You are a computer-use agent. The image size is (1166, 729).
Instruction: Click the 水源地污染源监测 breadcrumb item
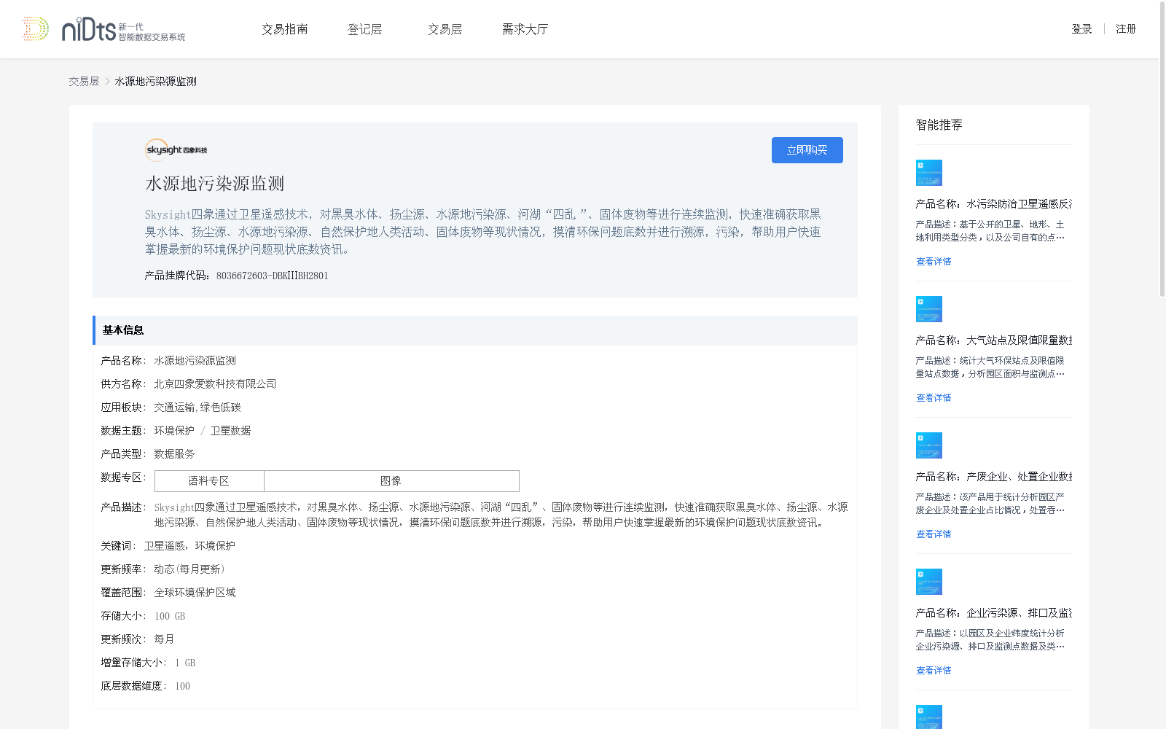[x=155, y=82]
